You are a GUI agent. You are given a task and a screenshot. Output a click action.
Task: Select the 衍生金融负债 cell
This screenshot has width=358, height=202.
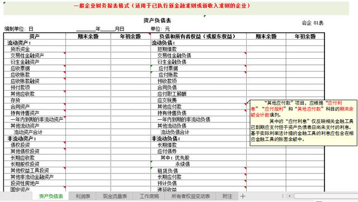click(199, 62)
